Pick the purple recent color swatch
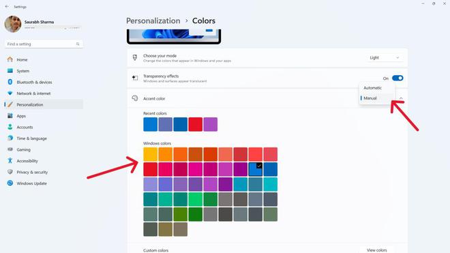Image resolution: width=450 pixels, height=253 pixels. point(211,124)
